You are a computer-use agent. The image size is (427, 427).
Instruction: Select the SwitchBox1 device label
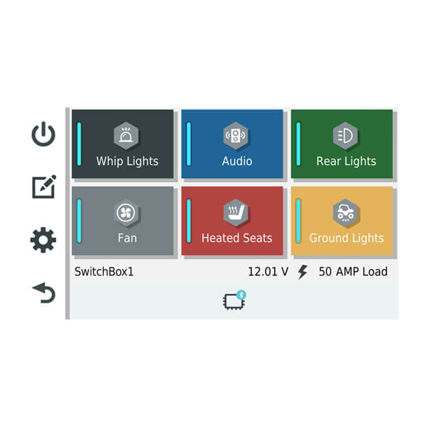coord(104,272)
